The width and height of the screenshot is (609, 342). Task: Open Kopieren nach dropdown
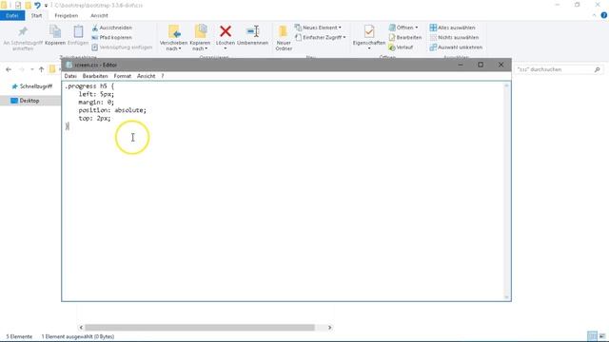[x=200, y=38]
